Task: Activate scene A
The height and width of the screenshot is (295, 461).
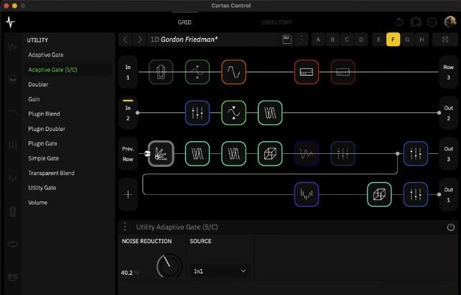Action: click(318, 40)
